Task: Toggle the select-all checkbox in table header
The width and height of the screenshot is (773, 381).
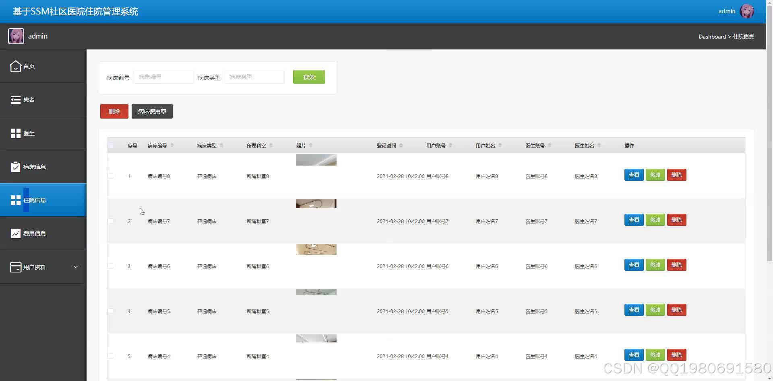Action: 110,145
